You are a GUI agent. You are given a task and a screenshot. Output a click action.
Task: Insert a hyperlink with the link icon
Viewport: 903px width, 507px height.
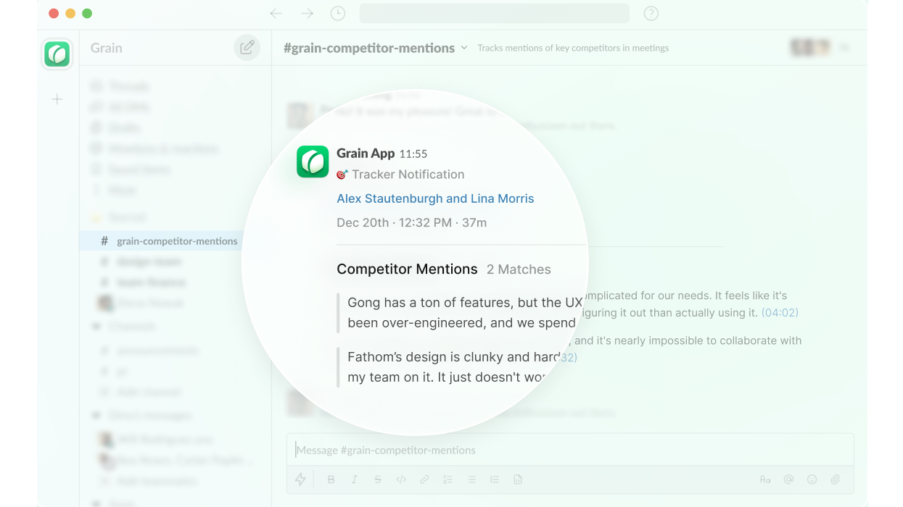pyautogui.click(x=424, y=479)
